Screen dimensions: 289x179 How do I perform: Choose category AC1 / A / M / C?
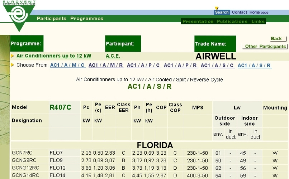click(68, 65)
